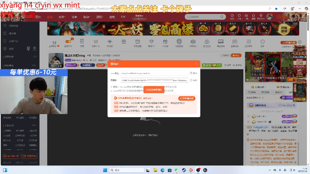Open the interactive tools icon in toolbar
The image size is (310, 174).
[207, 42]
